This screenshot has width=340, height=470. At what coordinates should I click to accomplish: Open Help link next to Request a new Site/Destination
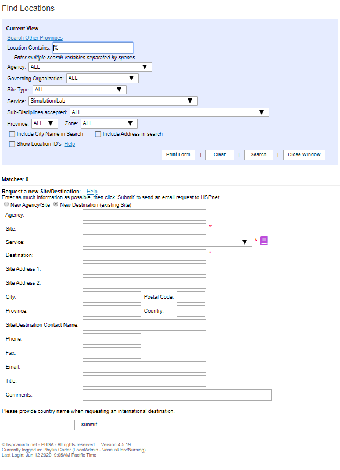pos(92,192)
